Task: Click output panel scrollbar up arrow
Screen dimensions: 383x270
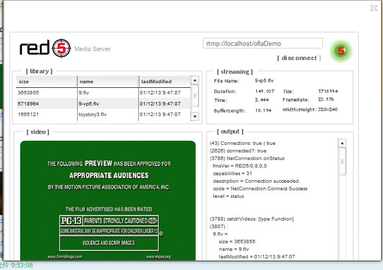Action: click(342, 143)
